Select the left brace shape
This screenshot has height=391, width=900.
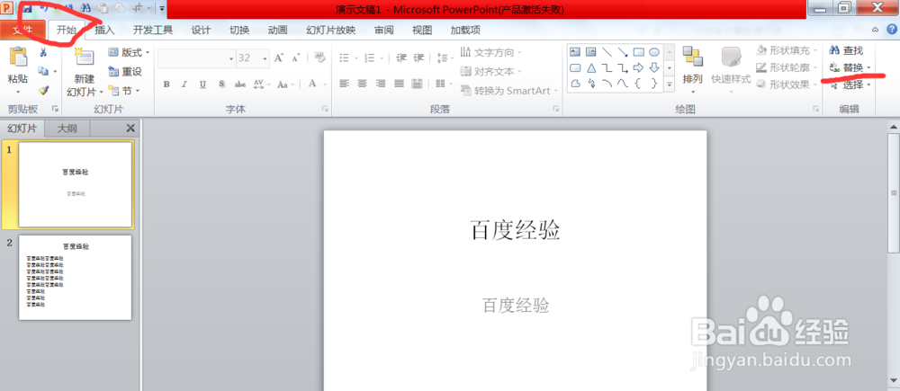[x=638, y=84]
